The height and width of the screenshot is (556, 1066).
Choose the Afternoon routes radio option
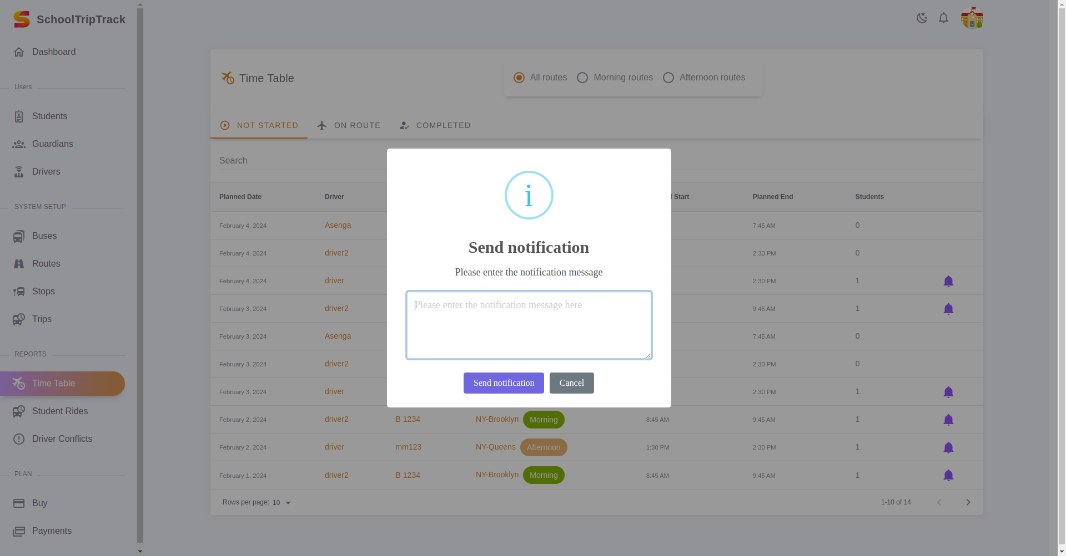668,78
